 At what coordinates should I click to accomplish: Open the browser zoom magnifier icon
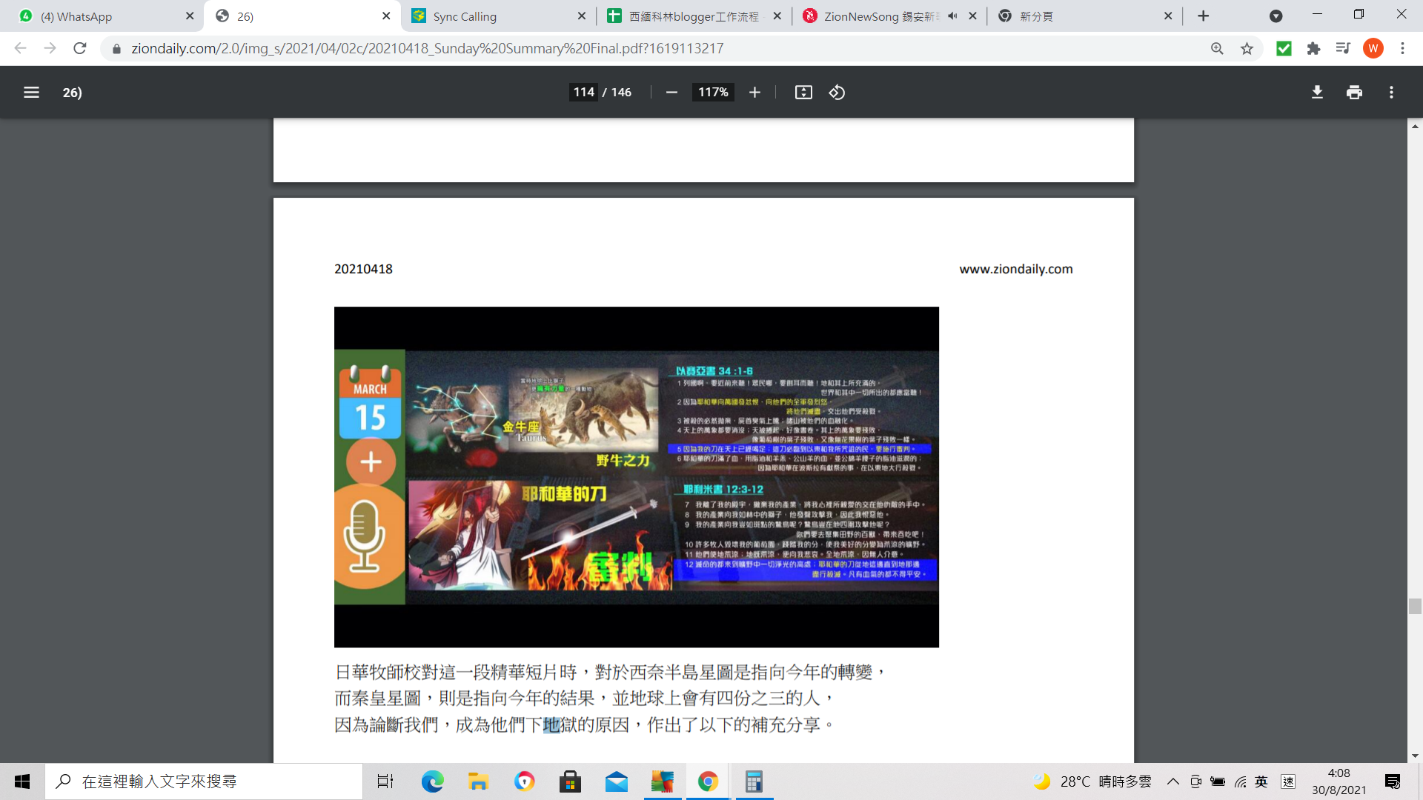[1217, 48]
